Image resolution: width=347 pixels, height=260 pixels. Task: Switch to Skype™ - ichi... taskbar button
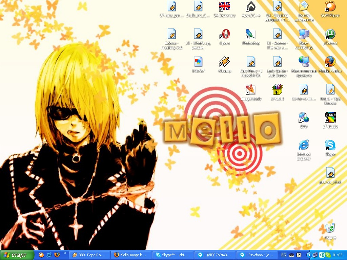coord(173,255)
